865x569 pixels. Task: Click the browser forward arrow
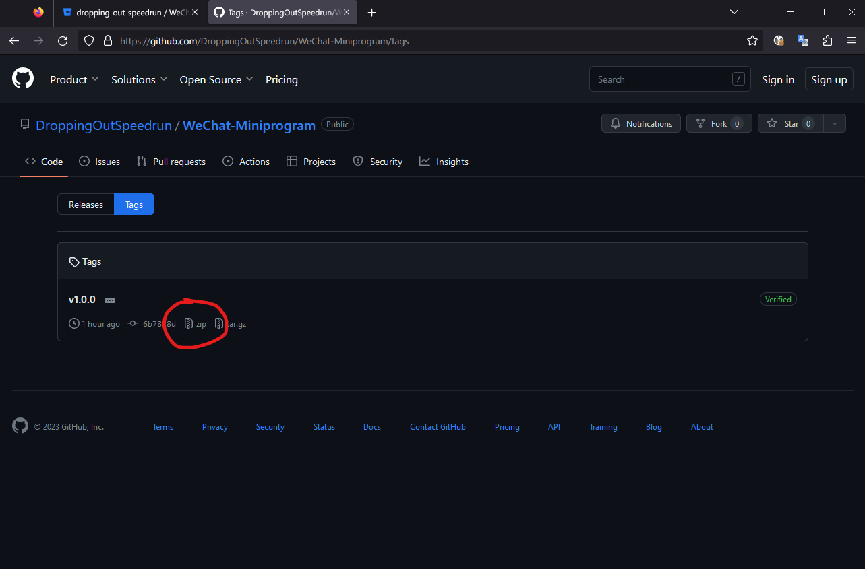[x=38, y=41]
